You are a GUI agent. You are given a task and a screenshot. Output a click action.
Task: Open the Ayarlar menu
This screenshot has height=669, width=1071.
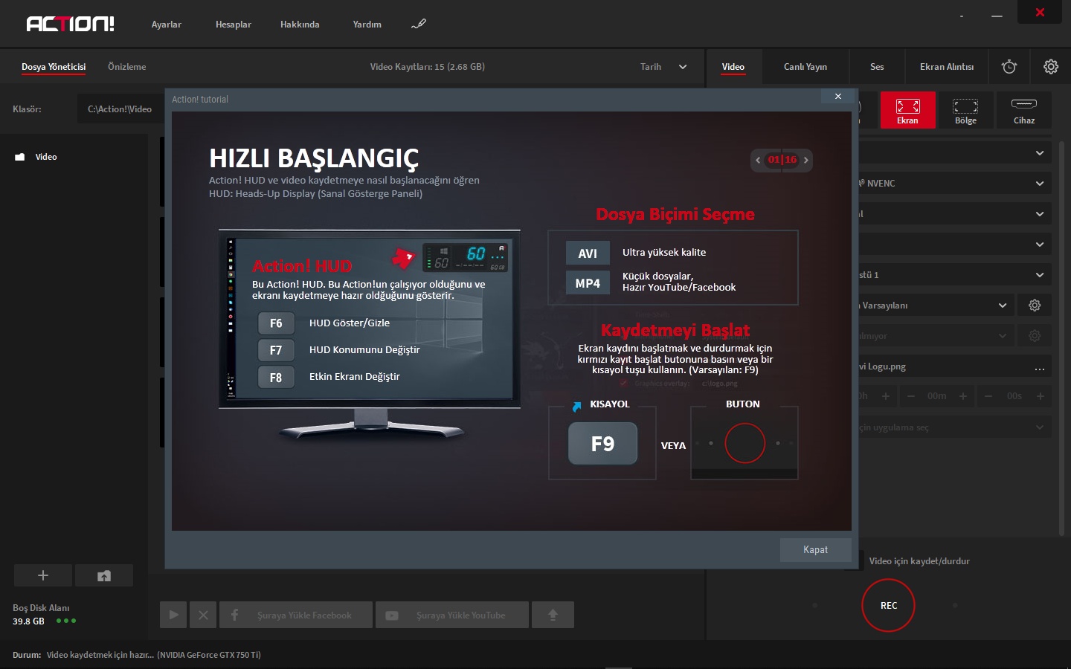coord(166,25)
